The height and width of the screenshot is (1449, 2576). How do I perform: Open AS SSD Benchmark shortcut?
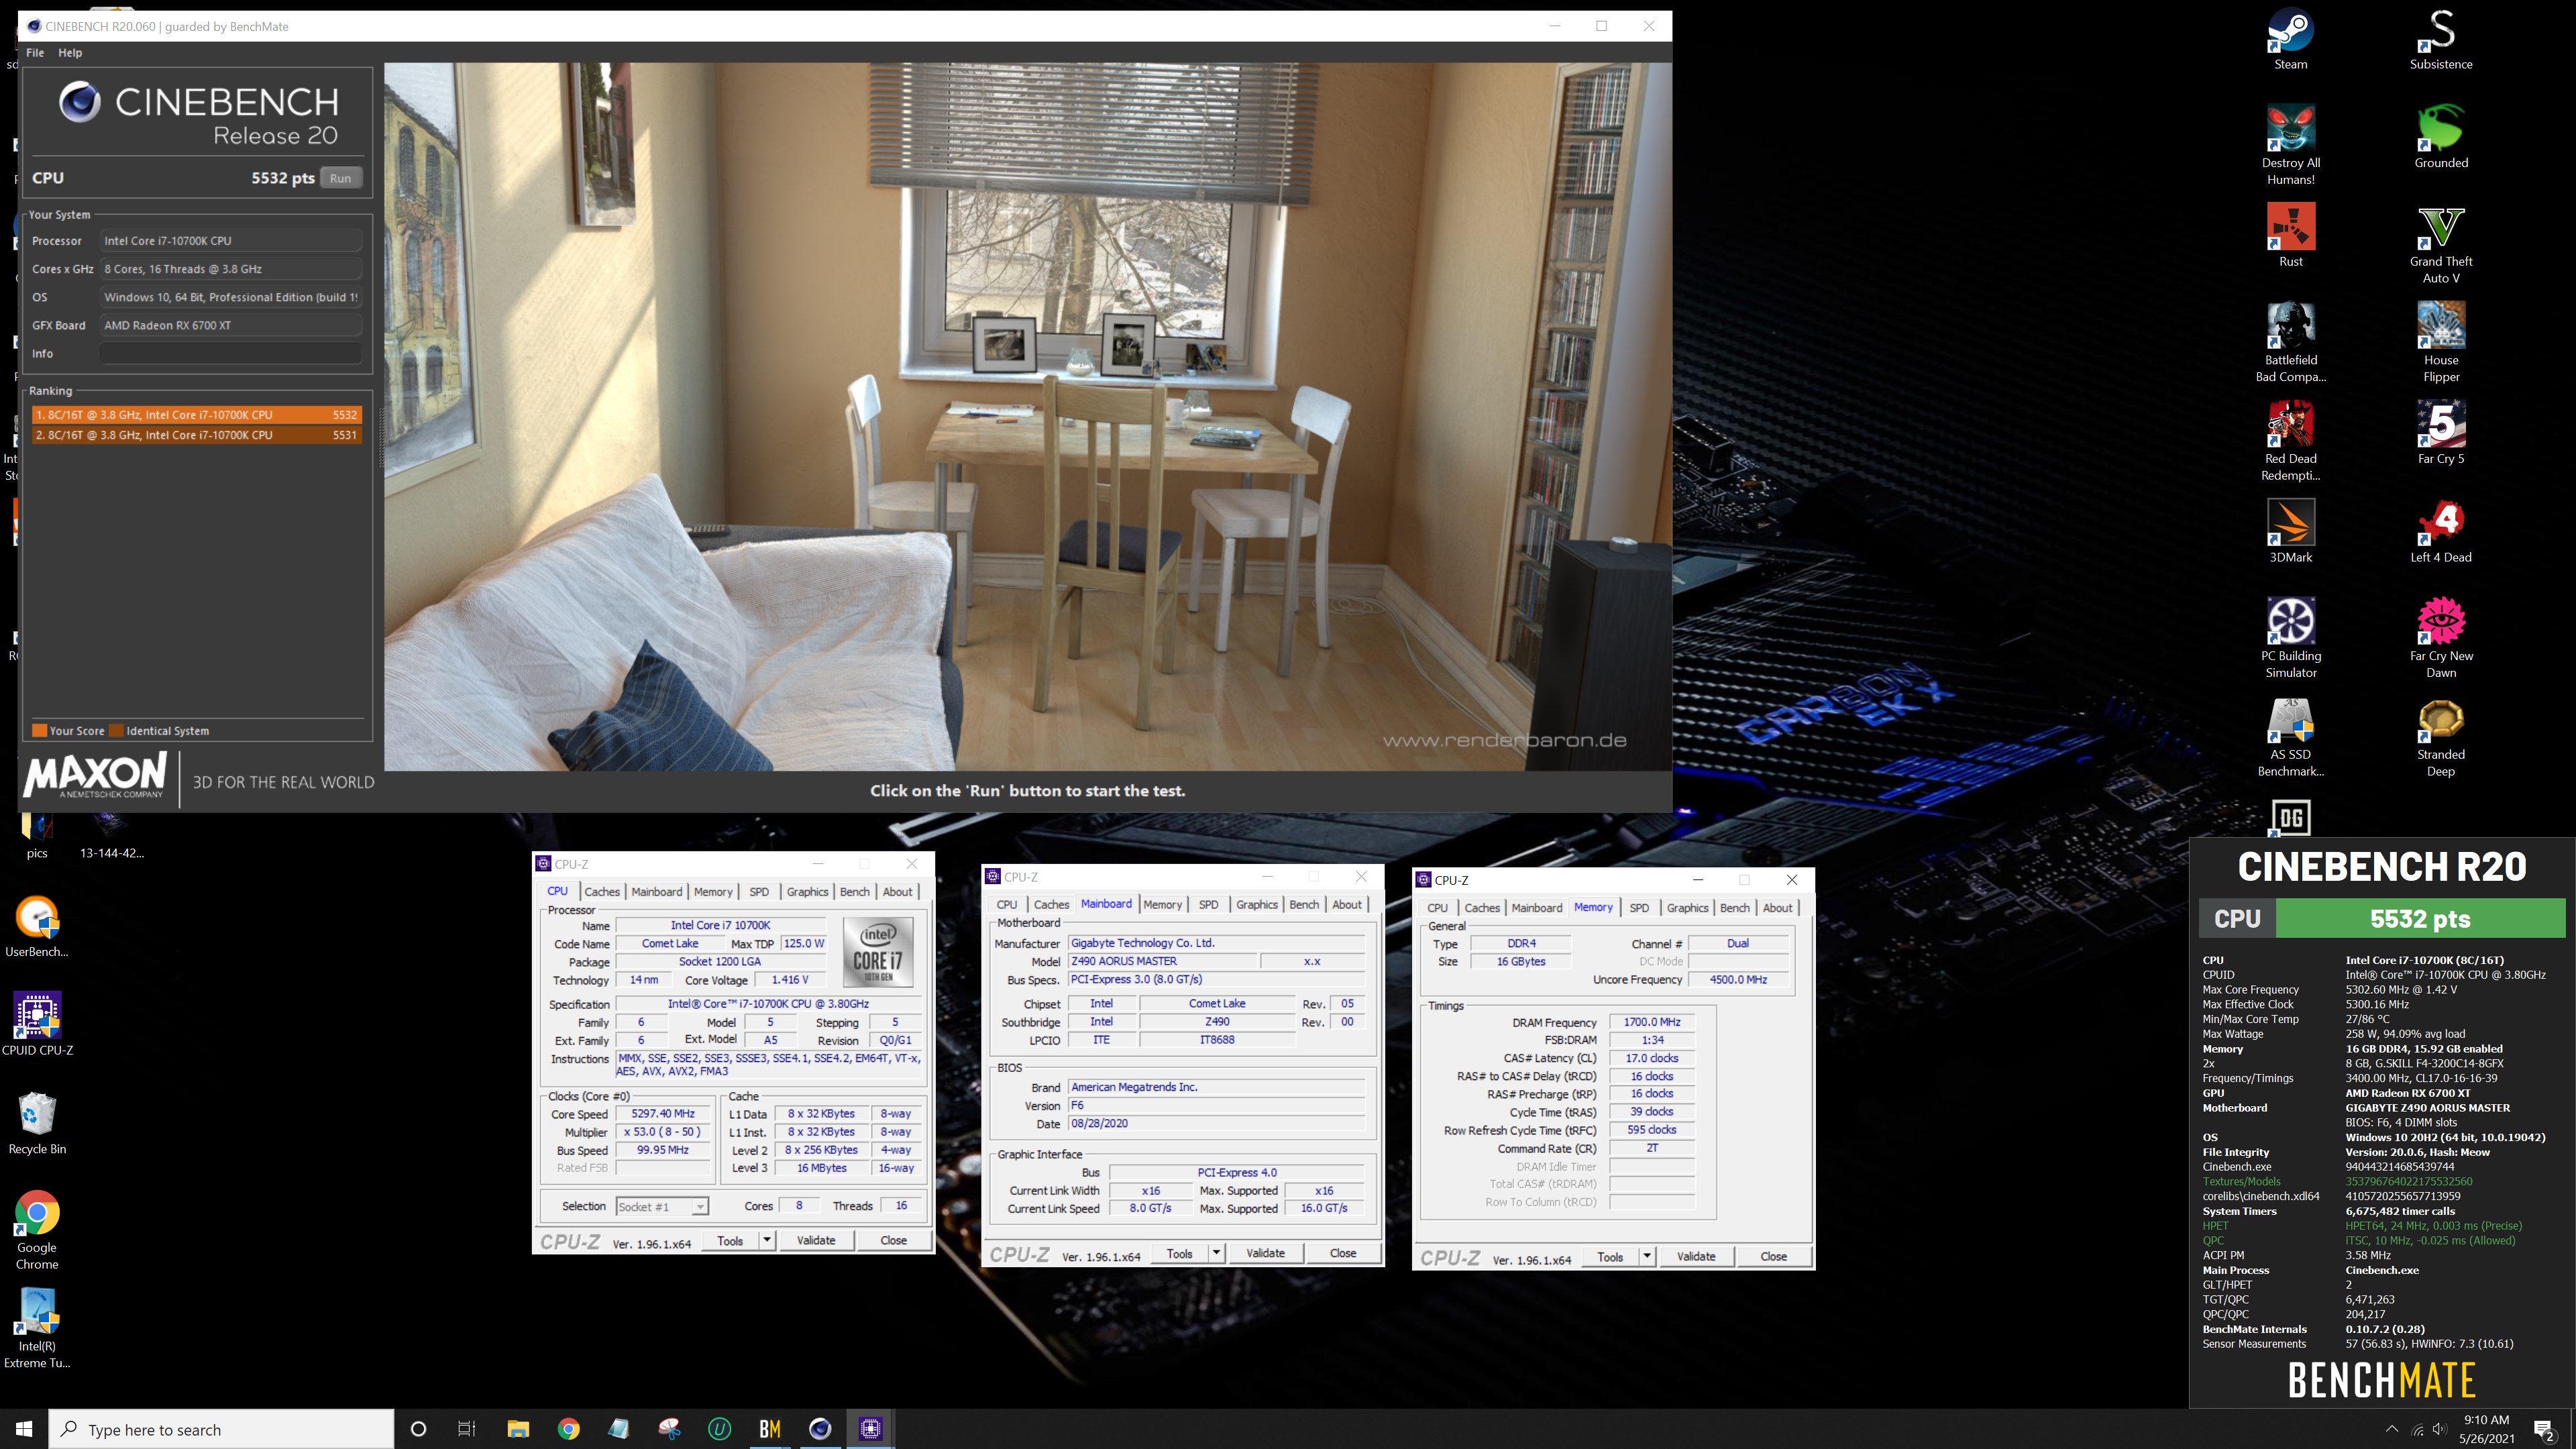(2290, 738)
